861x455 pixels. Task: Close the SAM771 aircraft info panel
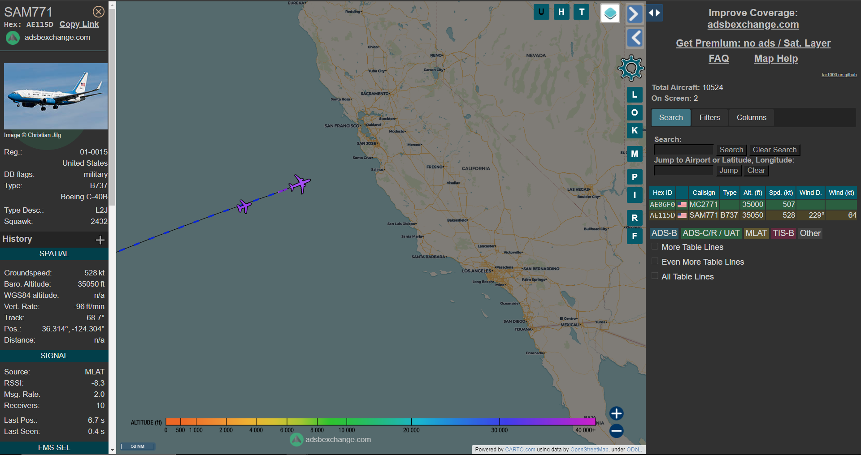point(99,12)
